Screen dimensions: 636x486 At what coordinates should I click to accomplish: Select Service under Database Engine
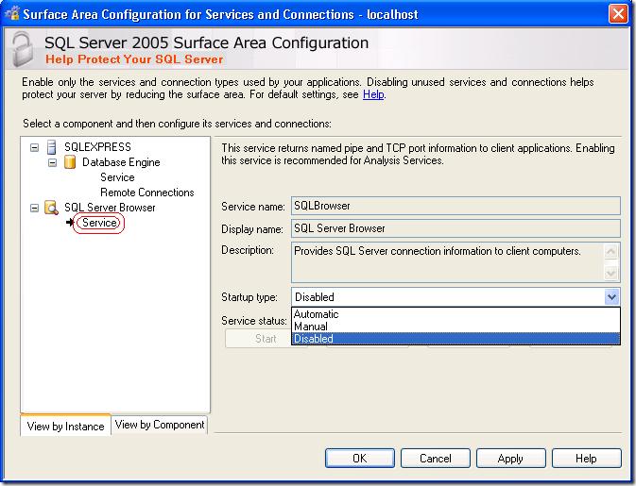(x=117, y=177)
